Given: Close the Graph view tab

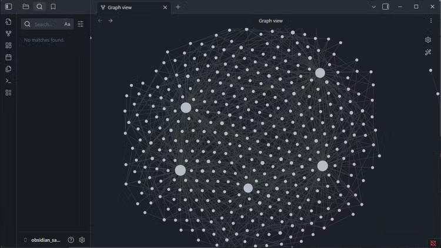Looking at the screenshot, I should click(165, 8).
